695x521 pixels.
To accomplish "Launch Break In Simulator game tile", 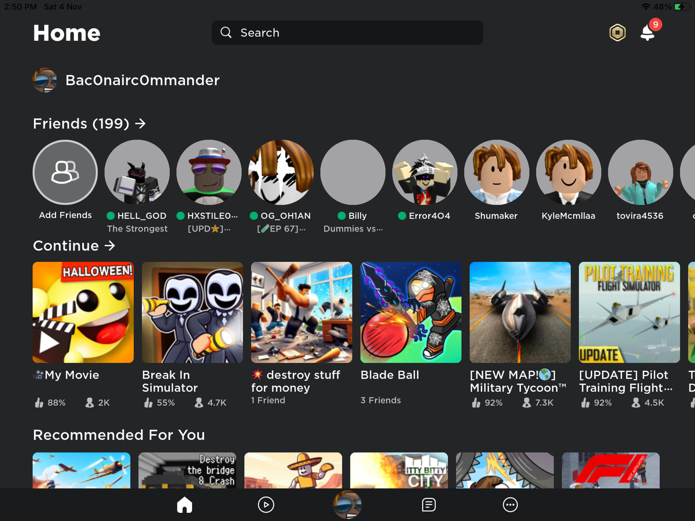I will point(192,312).
